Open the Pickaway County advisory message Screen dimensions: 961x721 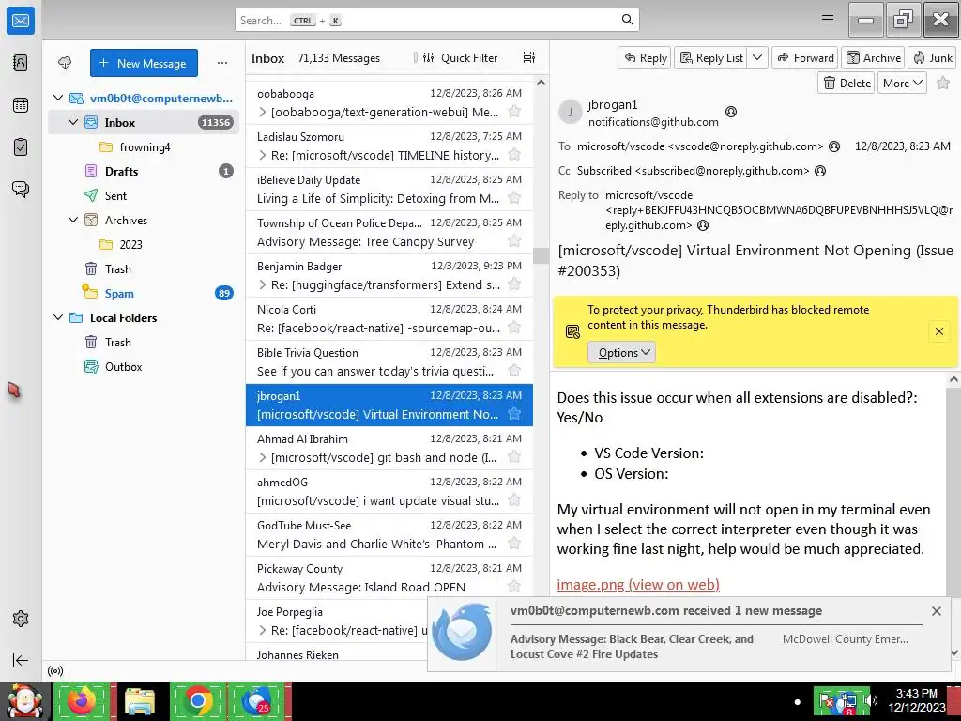click(x=389, y=578)
